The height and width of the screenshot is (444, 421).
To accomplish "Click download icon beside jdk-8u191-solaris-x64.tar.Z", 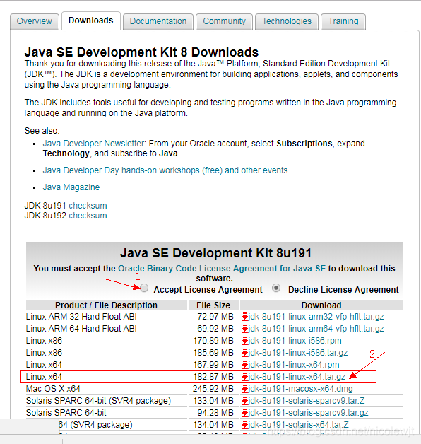I will click(244, 425).
